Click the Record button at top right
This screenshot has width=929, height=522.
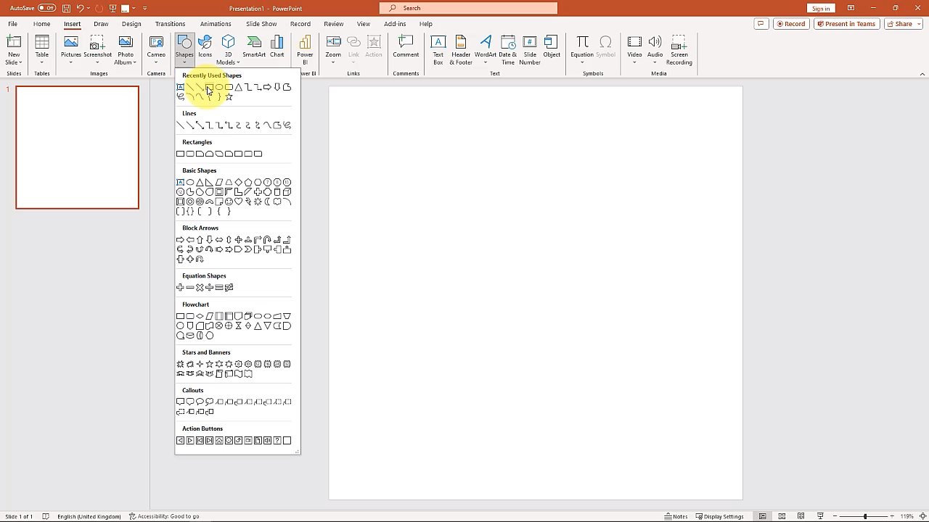(x=791, y=24)
